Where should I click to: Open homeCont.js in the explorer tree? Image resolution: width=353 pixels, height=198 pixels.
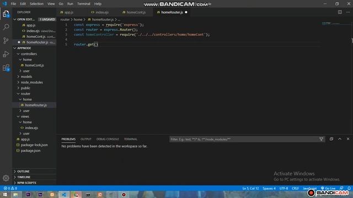34,65
